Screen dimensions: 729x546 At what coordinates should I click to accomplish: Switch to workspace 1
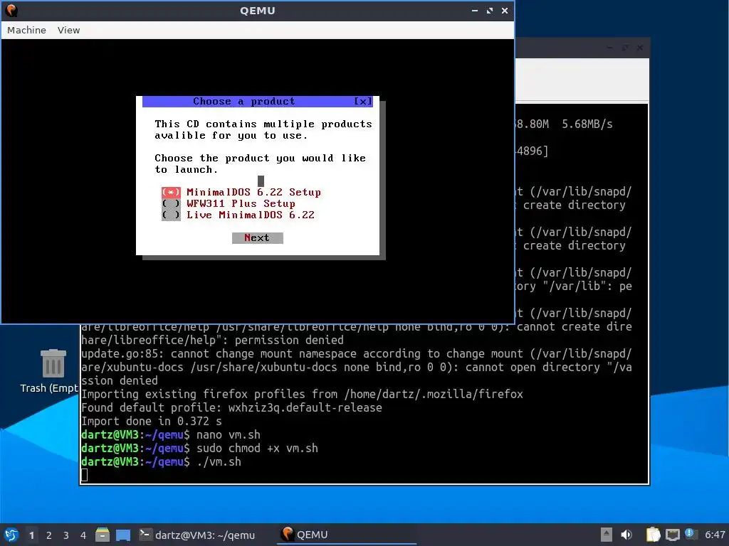click(x=31, y=535)
